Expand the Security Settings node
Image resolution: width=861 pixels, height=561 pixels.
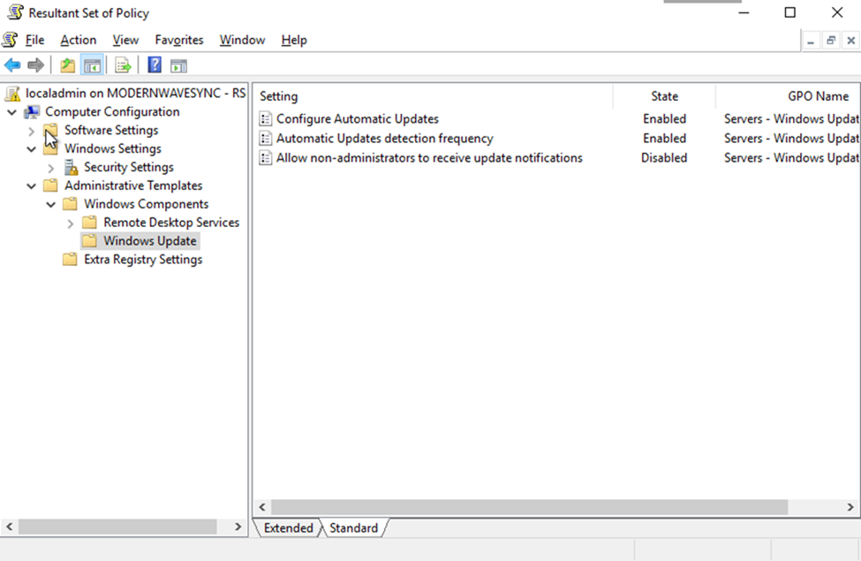coord(51,168)
